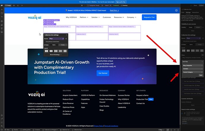
Task: Expand the Platform nav menu
Action: click(x=84, y=17)
